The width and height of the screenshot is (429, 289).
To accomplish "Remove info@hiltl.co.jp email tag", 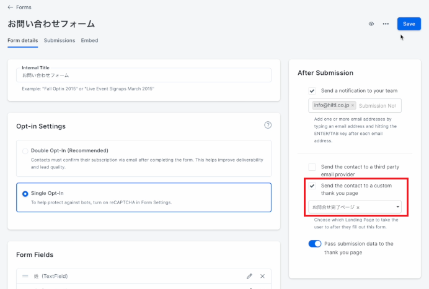I will click(353, 105).
